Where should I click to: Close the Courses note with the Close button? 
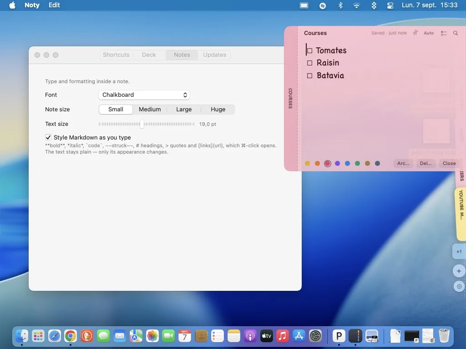pos(449,163)
